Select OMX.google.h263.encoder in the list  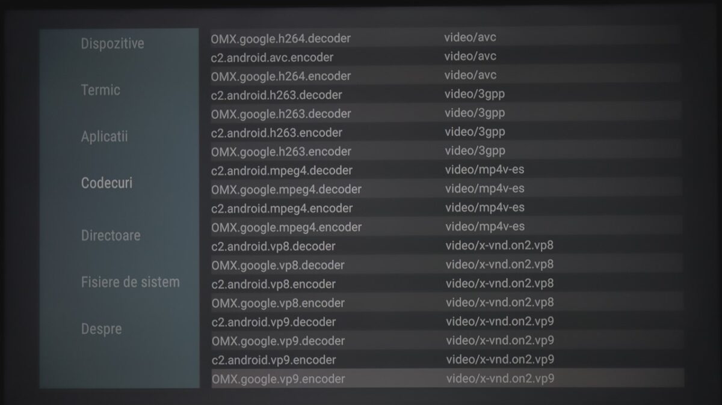[280, 151]
